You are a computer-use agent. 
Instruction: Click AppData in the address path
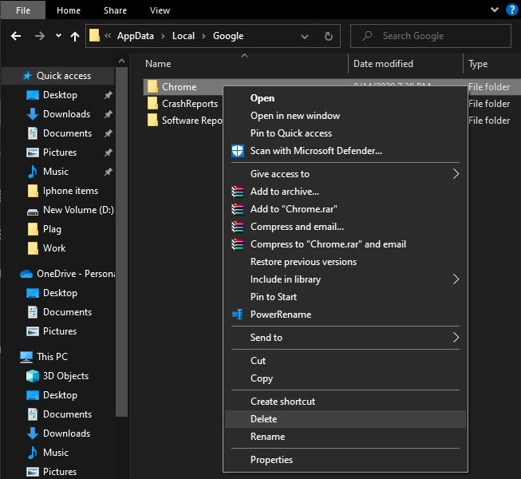pyautogui.click(x=136, y=36)
